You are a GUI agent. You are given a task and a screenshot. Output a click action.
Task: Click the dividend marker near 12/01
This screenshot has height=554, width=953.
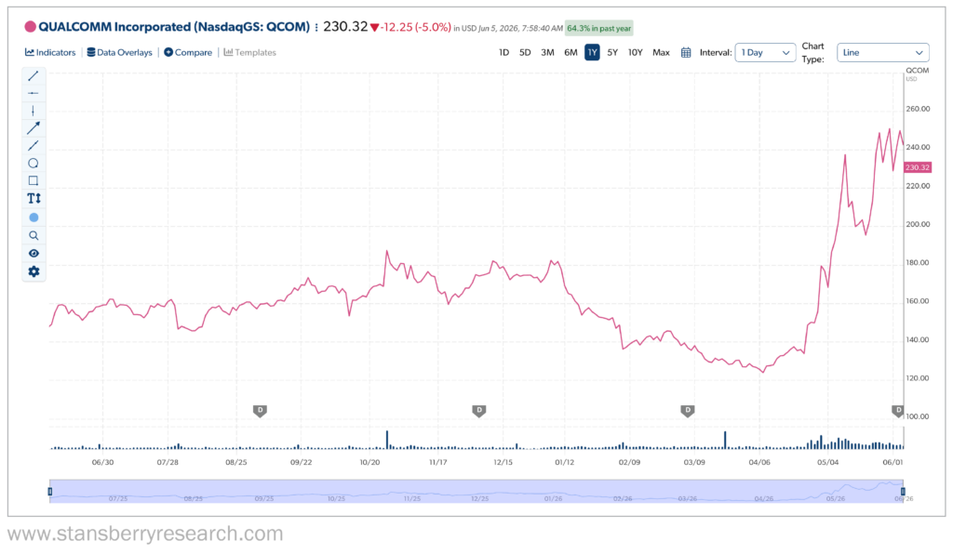479,411
